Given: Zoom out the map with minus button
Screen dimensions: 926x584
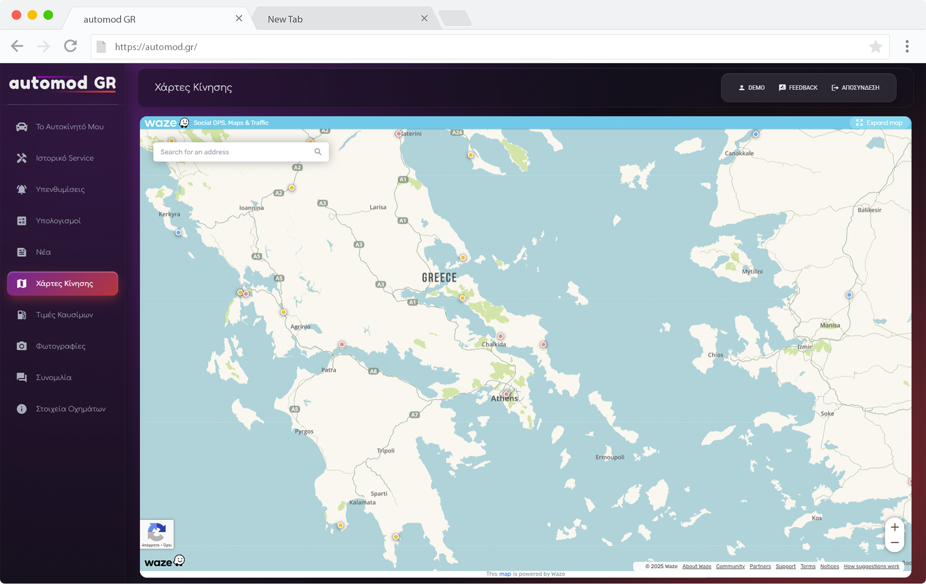Looking at the screenshot, I should coord(895,543).
